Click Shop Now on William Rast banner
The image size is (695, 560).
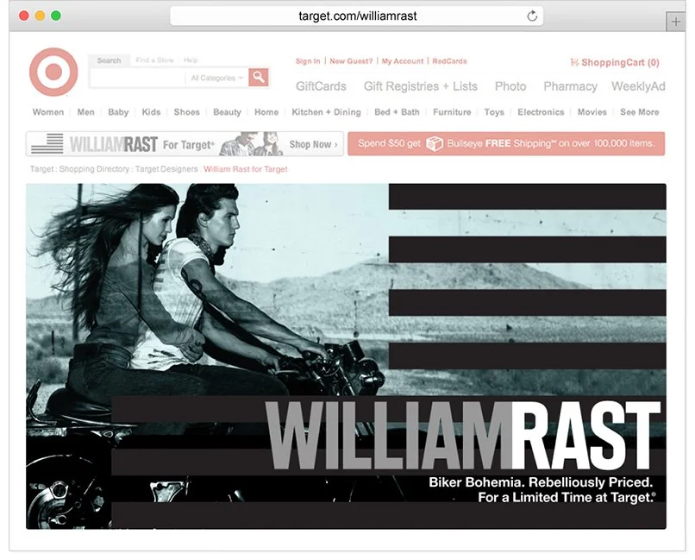[313, 145]
